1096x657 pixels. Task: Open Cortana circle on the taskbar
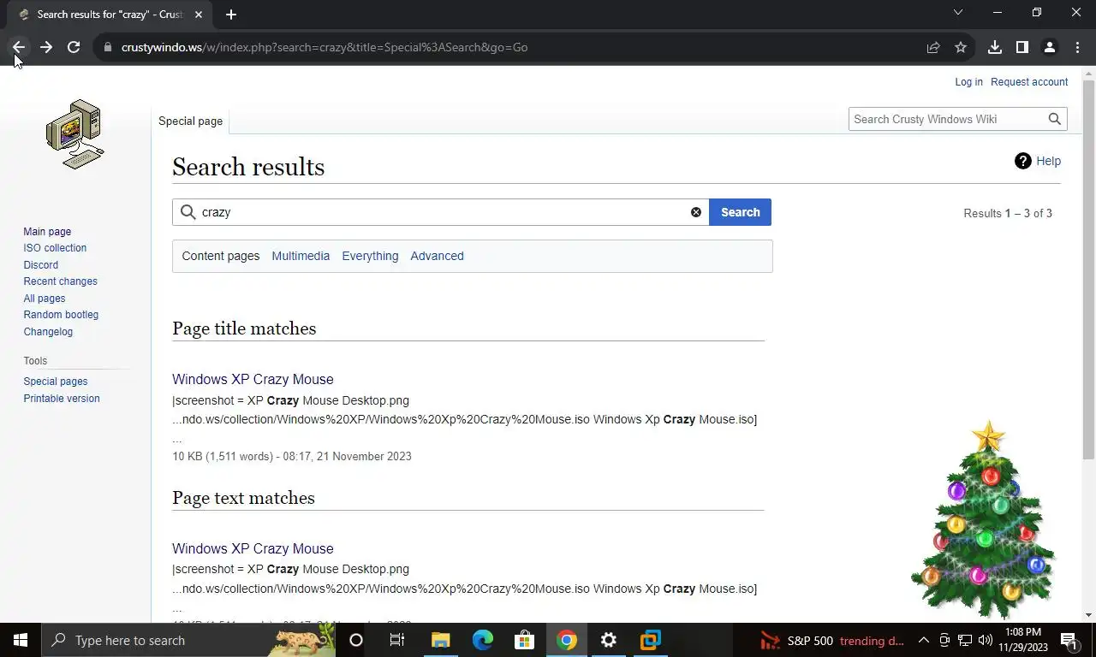tap(356, 640)
